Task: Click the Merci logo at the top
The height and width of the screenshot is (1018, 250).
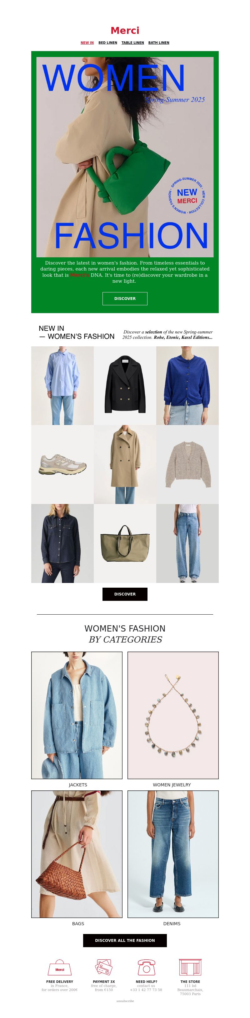Action: (x=125, y=30)
